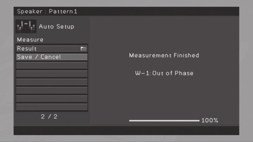Select last empty row above 2 / 2

(x=52, y=107)
